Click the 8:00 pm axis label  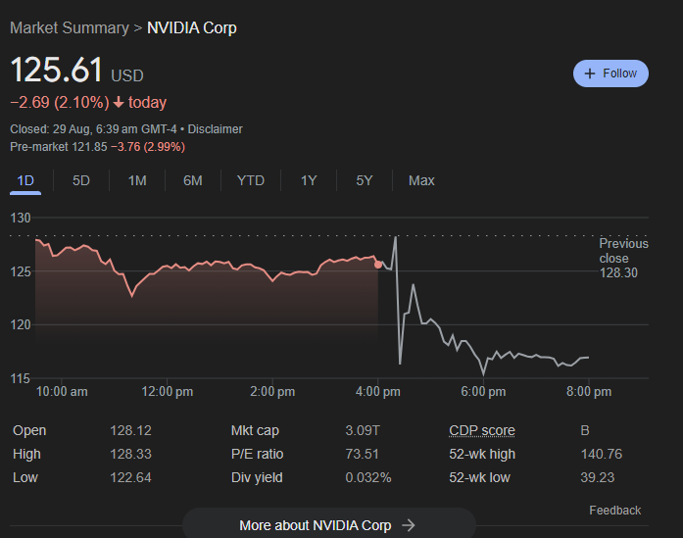click(x=589, y=392)
